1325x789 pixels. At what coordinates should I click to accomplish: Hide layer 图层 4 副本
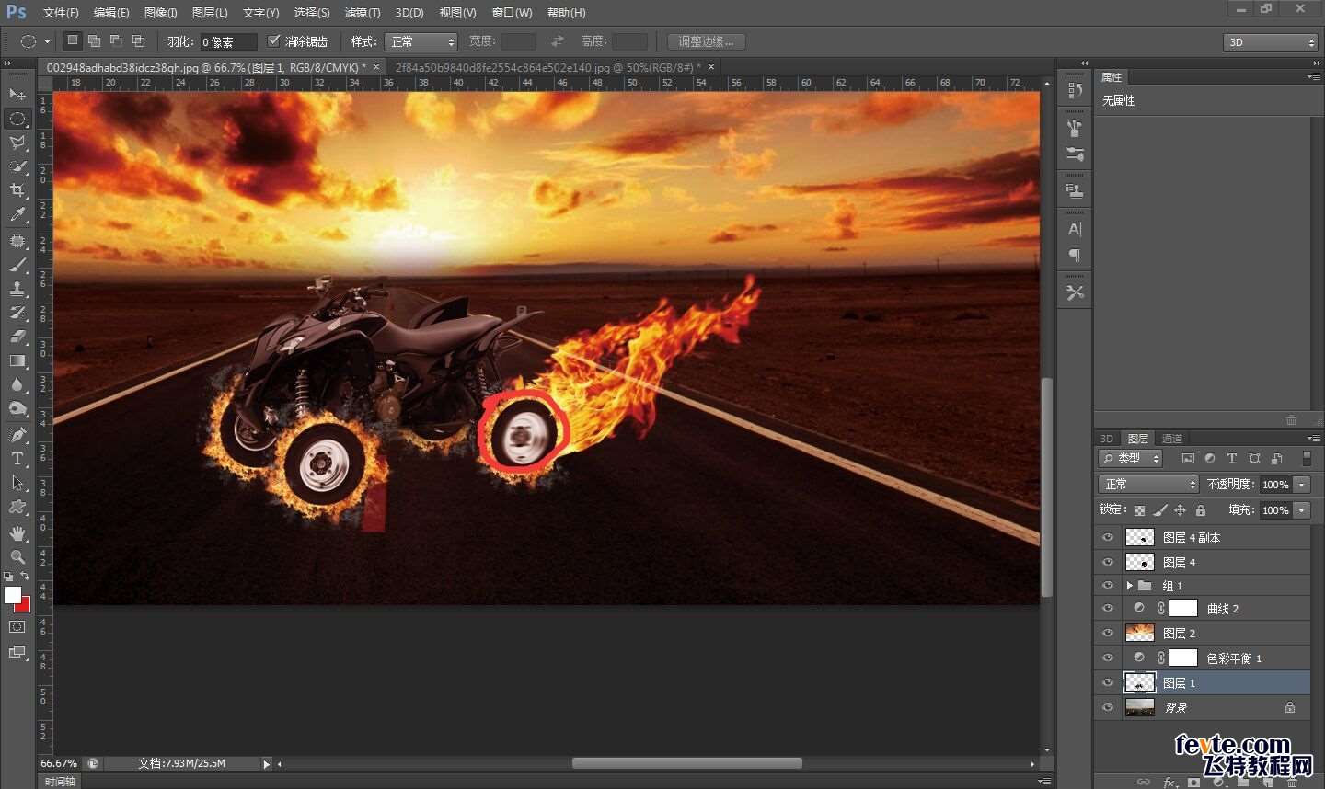1108,538
